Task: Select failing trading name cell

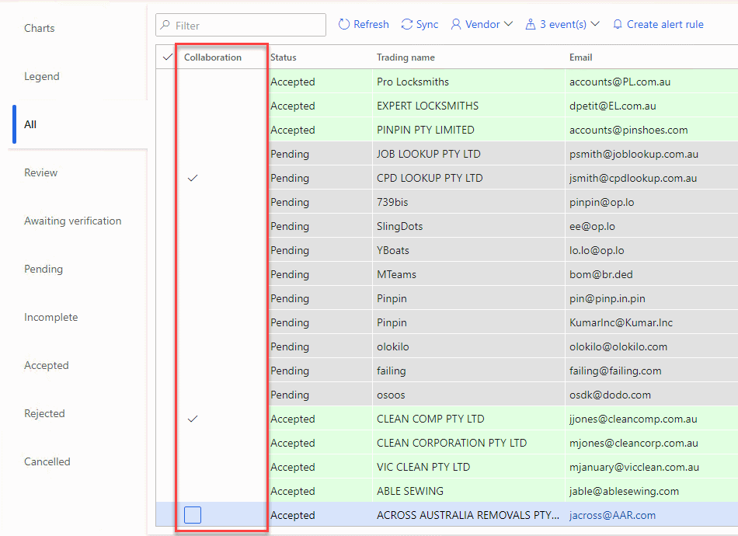Action: click(468, 371)
